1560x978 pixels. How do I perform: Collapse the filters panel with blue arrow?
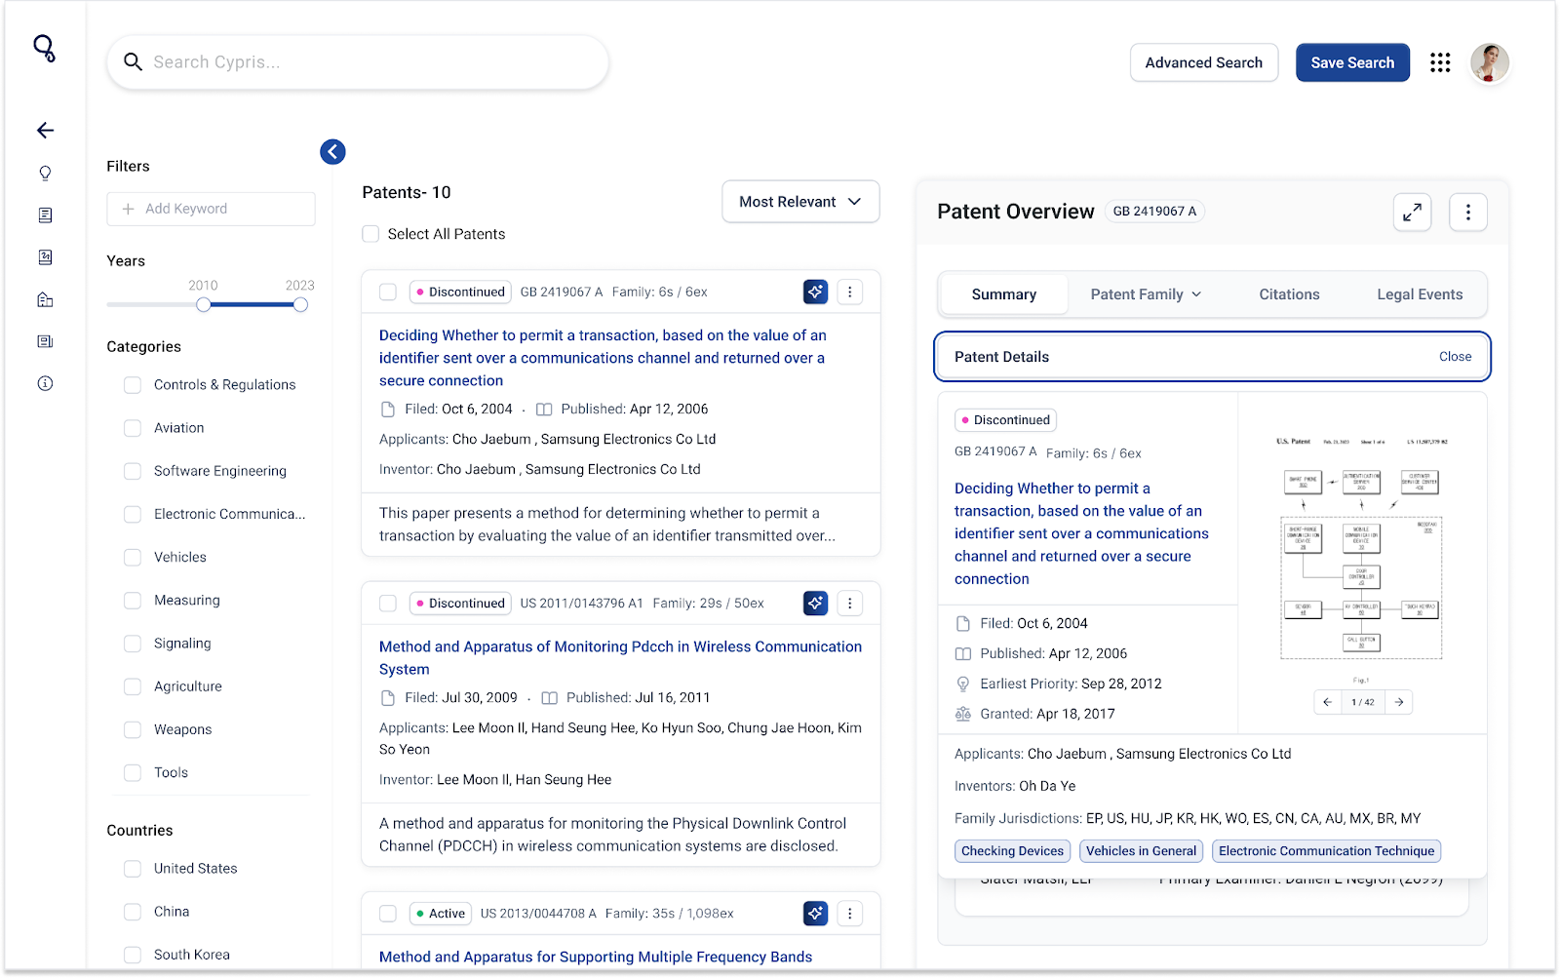click(332, 151)
